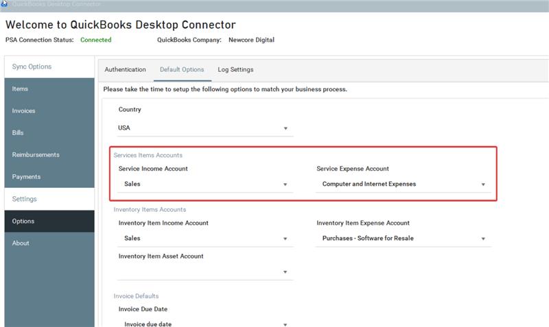Screen dimensions: 549x327
Task: Click the PSA Connection Status label
Action: [40, 40]
